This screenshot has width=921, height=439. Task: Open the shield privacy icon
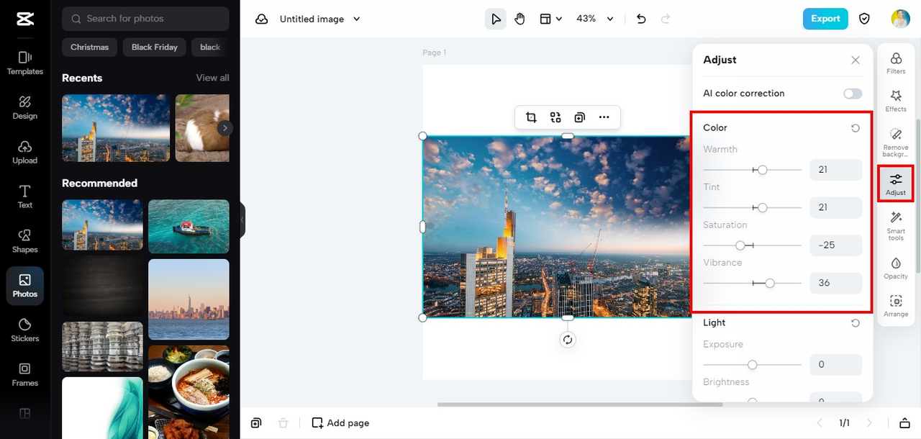point(865,19)
